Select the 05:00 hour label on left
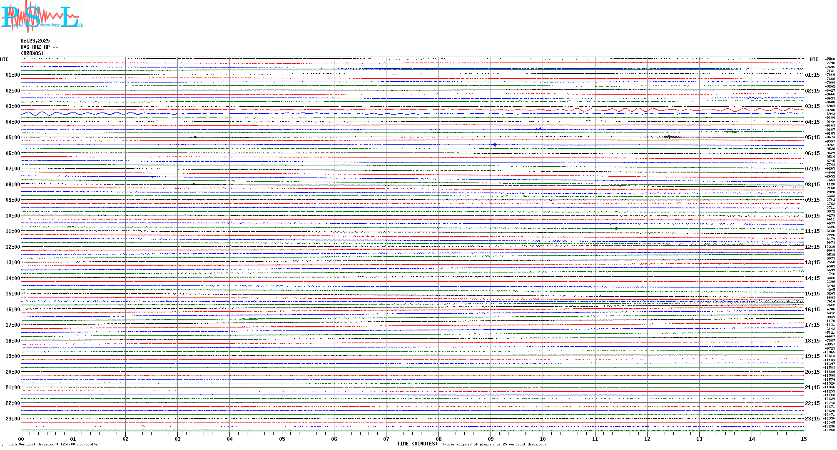837x450 pixels. (12, 137)
